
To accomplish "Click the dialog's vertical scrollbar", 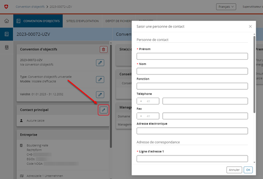I will [254, 75].
